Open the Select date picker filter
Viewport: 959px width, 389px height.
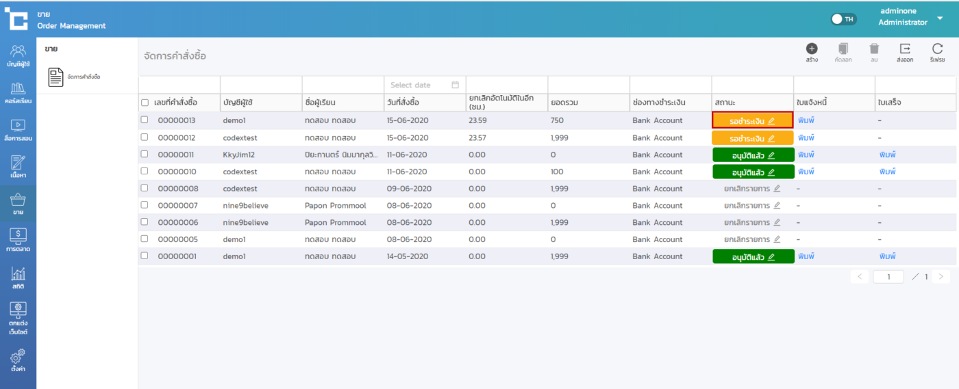tap(424, 85)
